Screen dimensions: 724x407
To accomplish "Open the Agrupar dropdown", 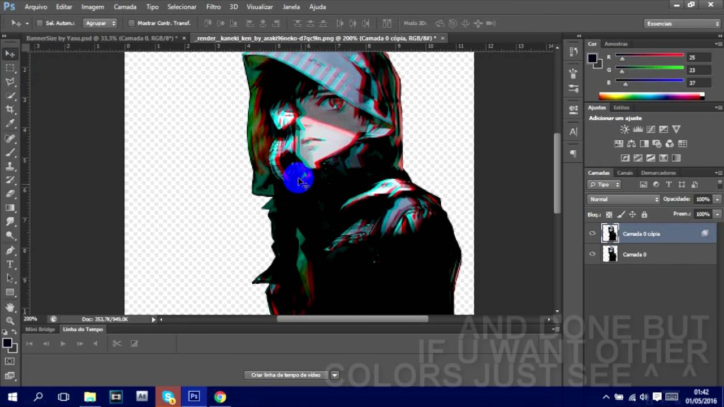I will pyautogui.click(x=100, y=23).
